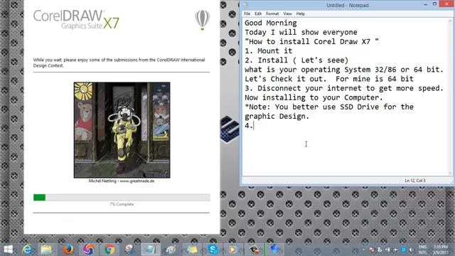Maximize the Notepad window

[x=434, y=4]
